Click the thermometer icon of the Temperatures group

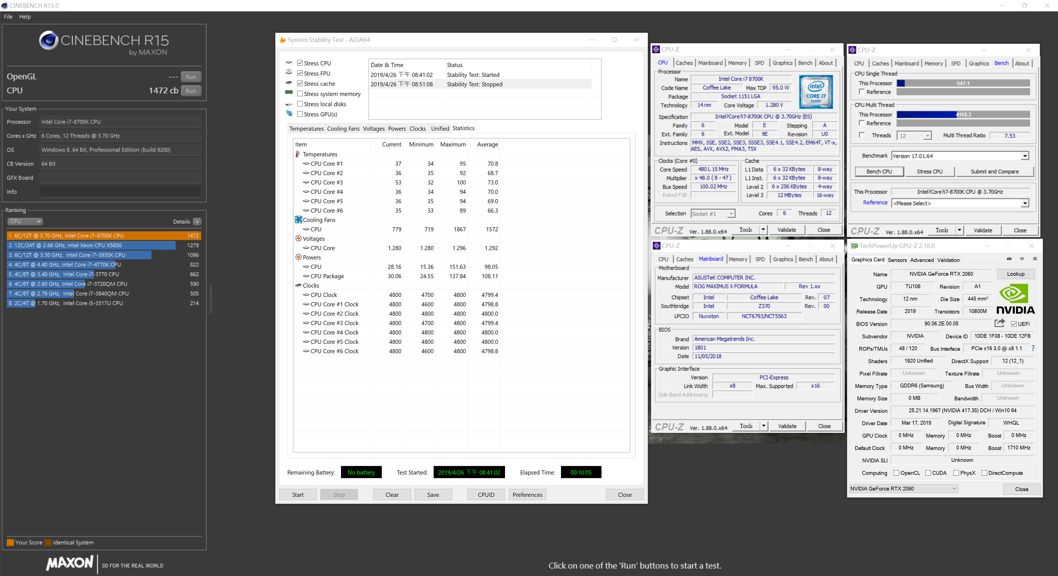click(298, 154)
